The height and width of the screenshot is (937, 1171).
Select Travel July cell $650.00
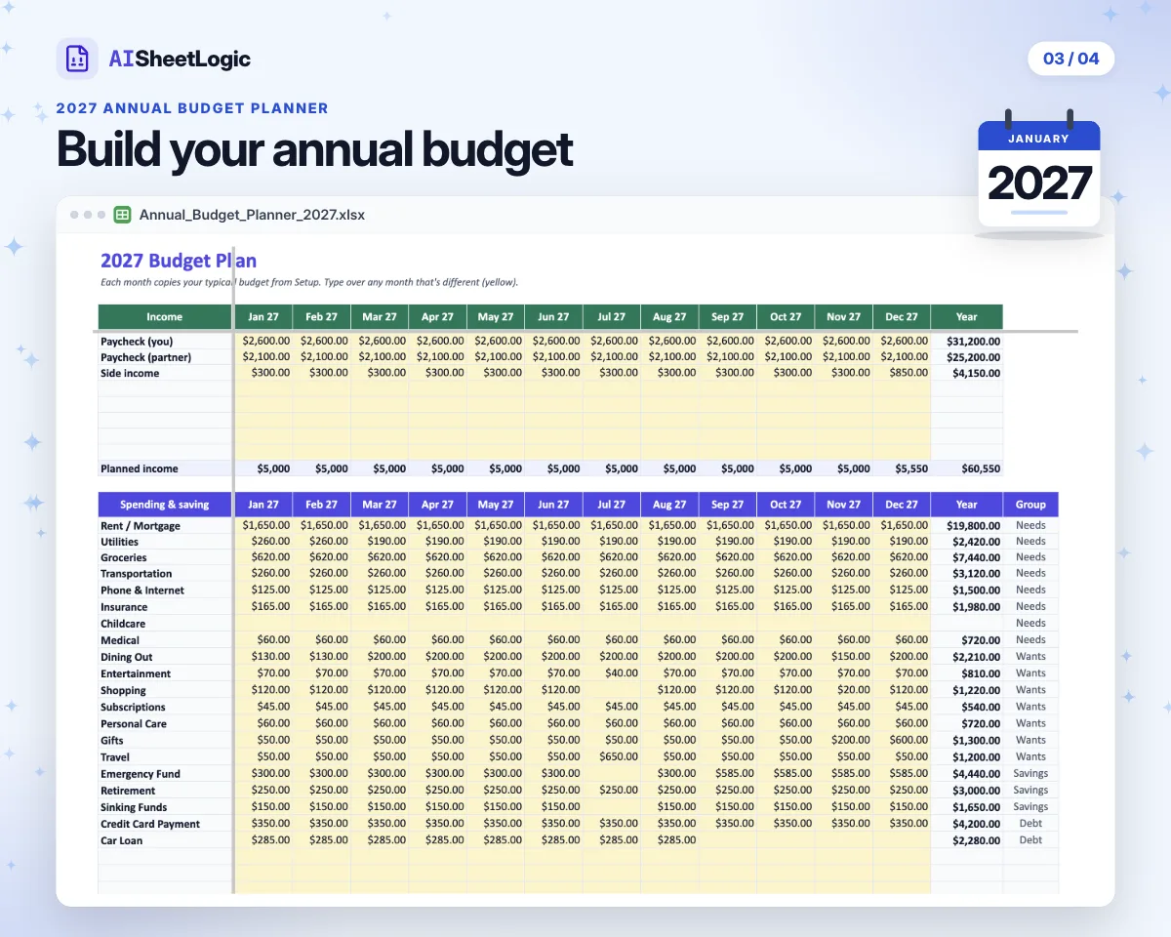point(612,756)
